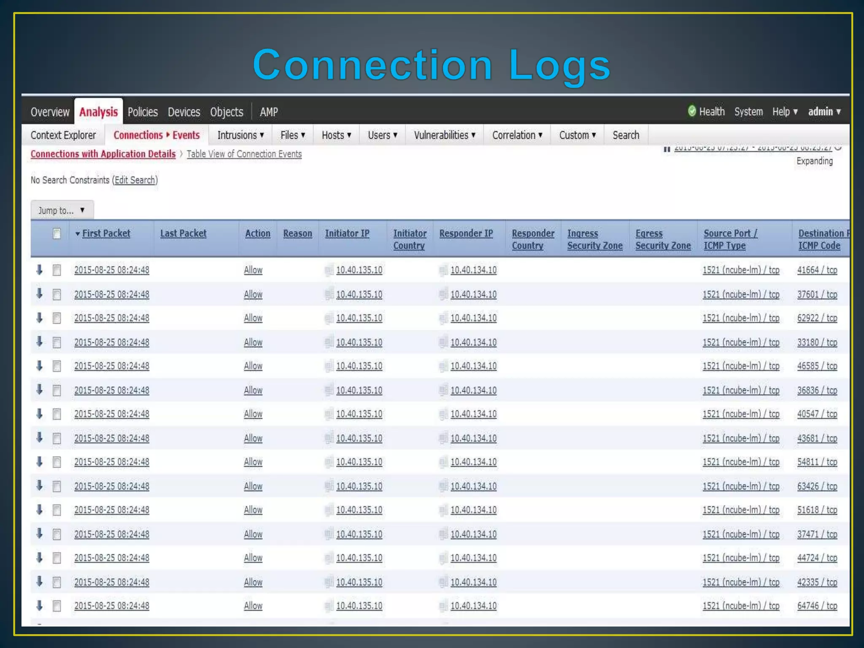The width and height of the screenshot is (864, 648).
Task: Click responder host icon in row with port 41664
Action: (x=443, y=270)
